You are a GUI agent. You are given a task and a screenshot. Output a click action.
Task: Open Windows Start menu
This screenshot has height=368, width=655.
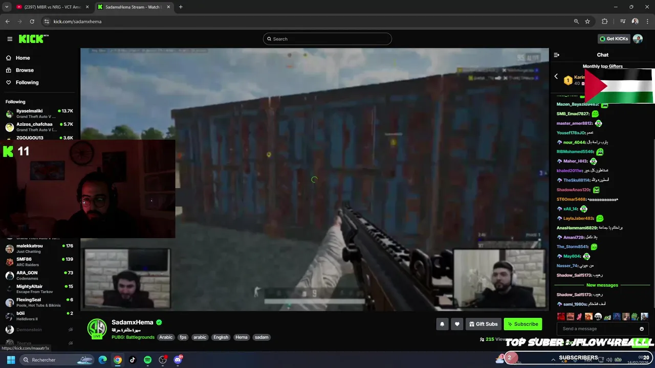pyautogui.click(x=11, y=360)
